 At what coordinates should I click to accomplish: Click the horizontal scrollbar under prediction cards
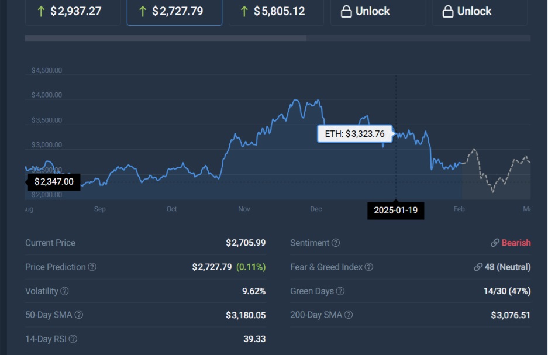coord(166,38)
